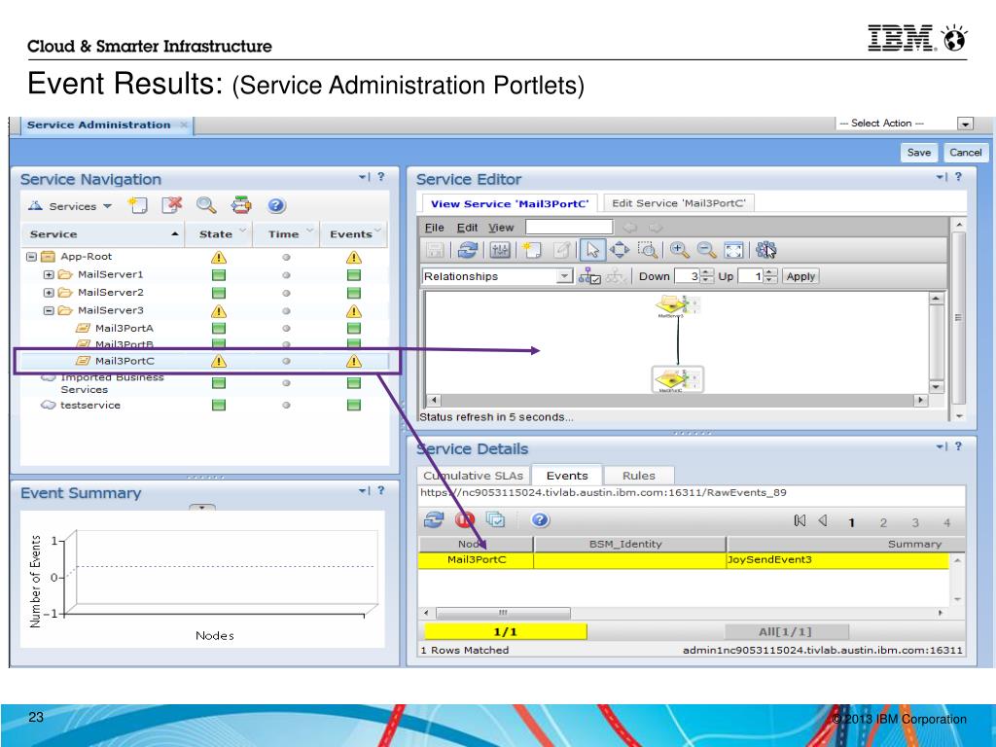Click the yellow 1/1 filter button
Image resolution: width=996 pixels, height=747 pixels.
[506, 631]
